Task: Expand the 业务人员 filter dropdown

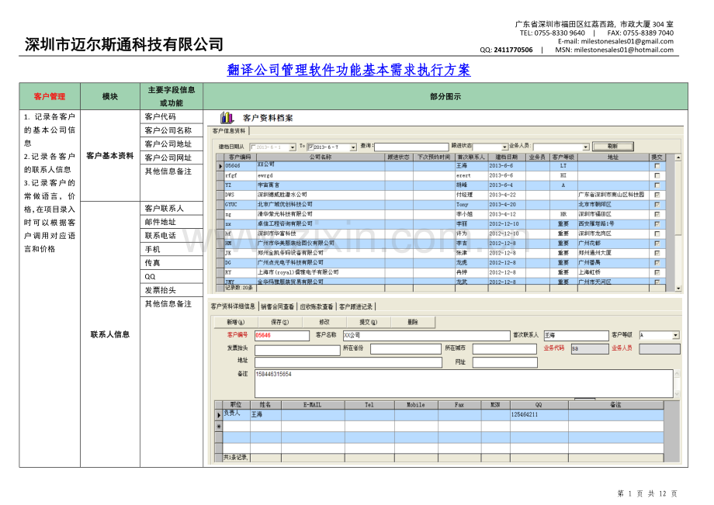Action: (586, 147)
